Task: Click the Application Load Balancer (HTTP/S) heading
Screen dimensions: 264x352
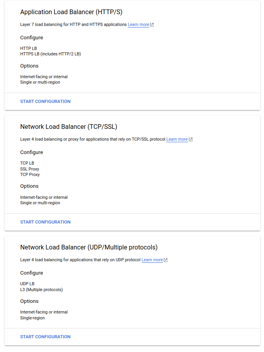Action: click(71, 12)
